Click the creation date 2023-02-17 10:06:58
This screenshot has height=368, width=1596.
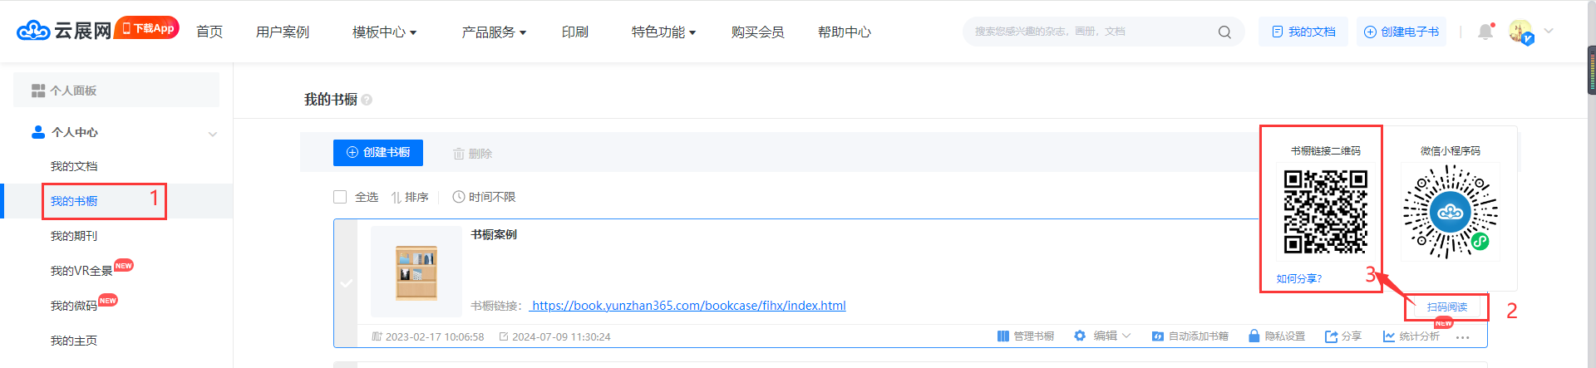435,336
